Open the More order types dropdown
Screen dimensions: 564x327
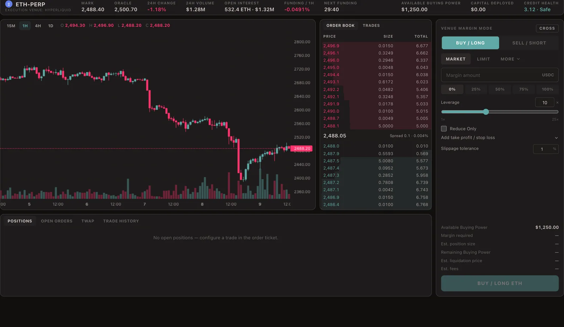(x=510, y=59)
